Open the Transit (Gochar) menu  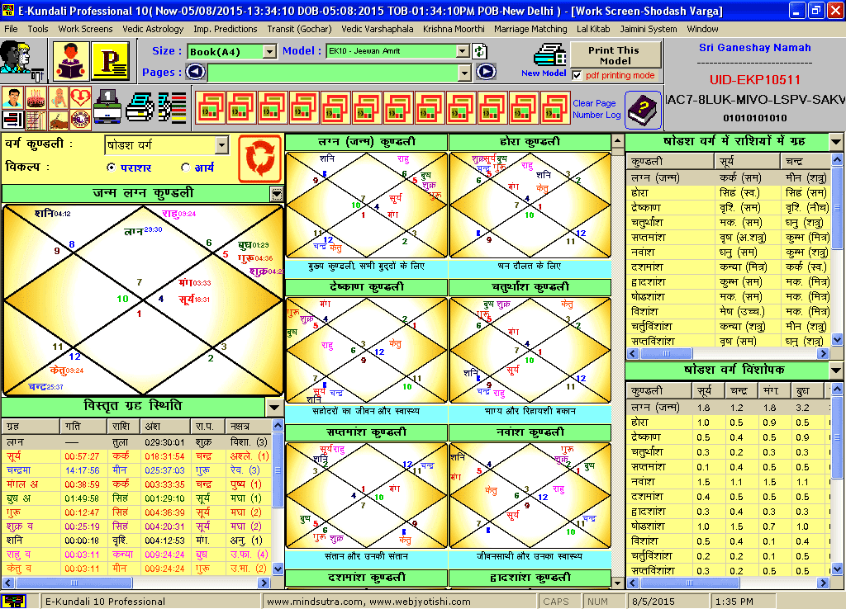click(299, 28)
